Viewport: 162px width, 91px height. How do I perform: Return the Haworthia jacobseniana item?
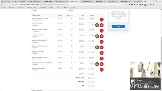click(x=102, y=70)
